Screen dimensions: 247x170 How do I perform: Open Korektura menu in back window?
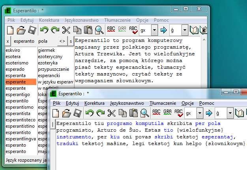(x=49, y=20)
